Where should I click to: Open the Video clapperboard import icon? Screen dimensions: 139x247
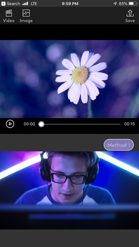click(x=9, y=13)
